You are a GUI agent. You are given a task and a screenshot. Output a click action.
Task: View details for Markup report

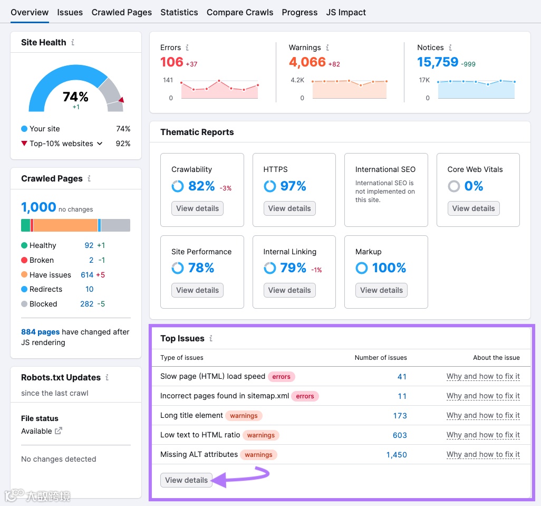381,290
